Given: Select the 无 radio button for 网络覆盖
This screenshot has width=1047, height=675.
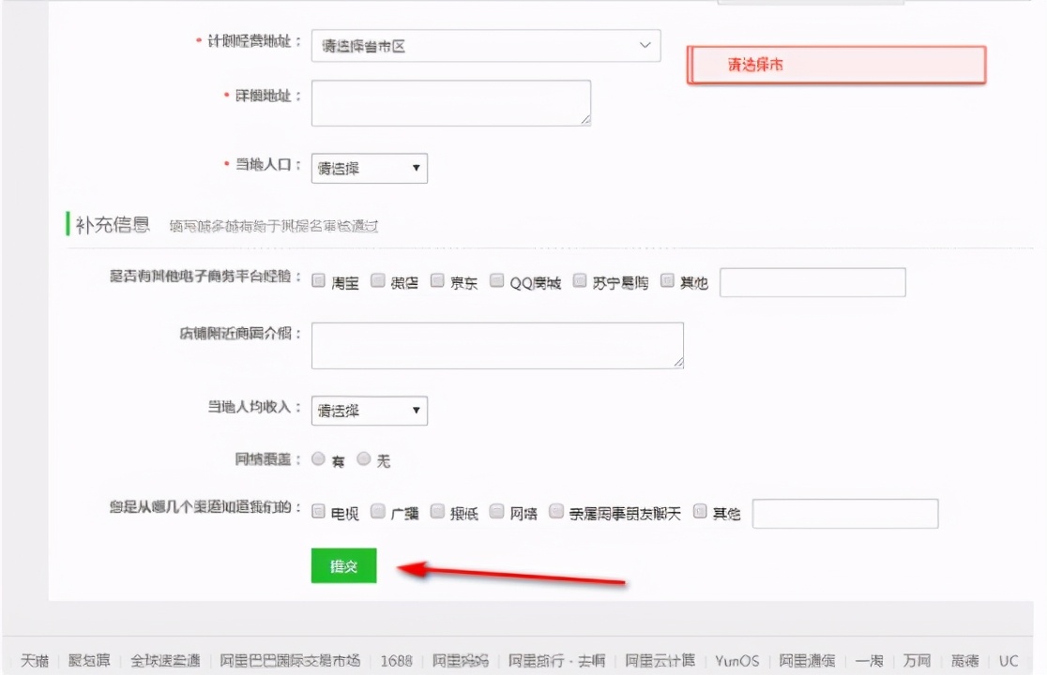Looking at the screenshot, I should (362, 459).
